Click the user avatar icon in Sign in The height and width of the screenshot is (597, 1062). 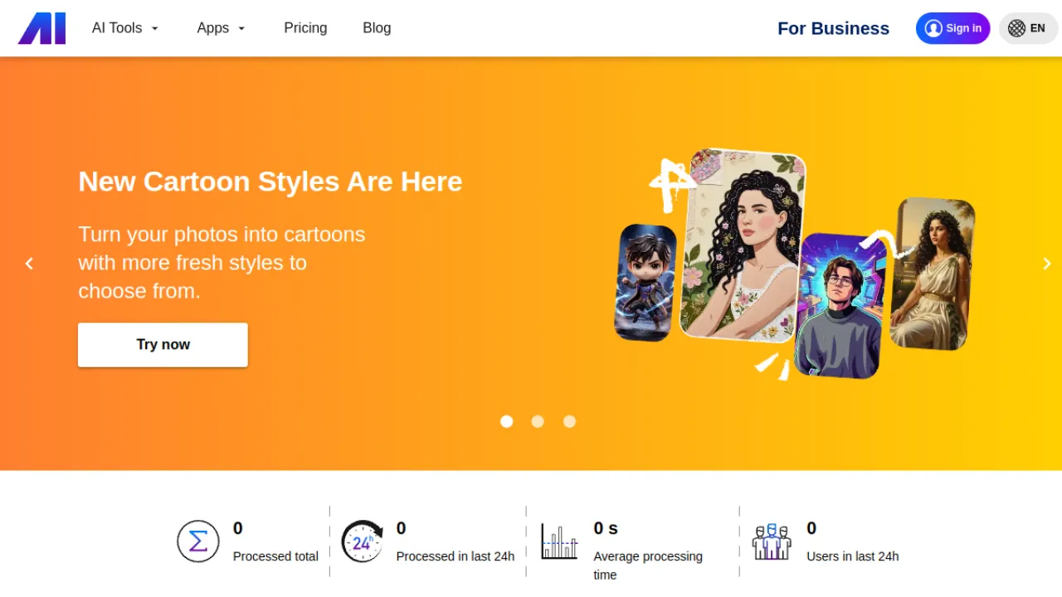coord(933,28)
